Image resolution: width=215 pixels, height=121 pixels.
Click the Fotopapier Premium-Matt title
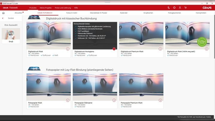[x=131, y=103]
